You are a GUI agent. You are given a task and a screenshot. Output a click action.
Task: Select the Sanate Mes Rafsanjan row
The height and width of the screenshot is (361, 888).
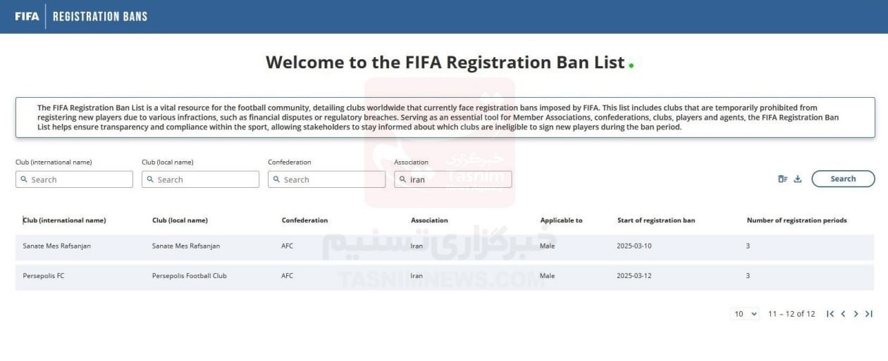pos(444,246)
